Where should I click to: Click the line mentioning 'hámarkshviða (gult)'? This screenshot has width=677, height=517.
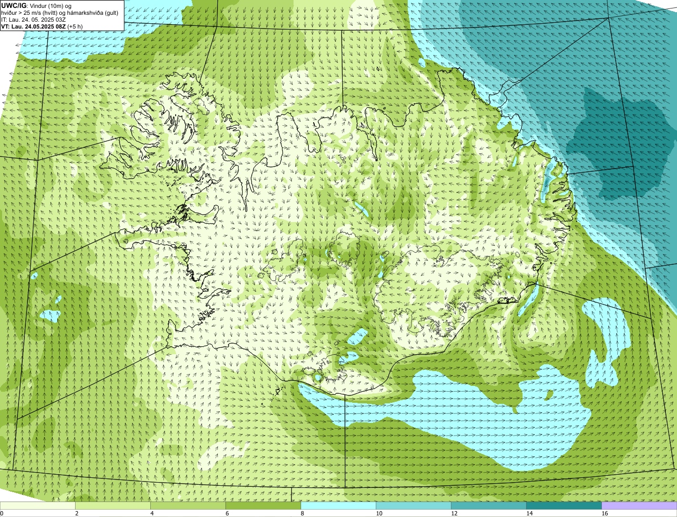[x=60, y=13]
